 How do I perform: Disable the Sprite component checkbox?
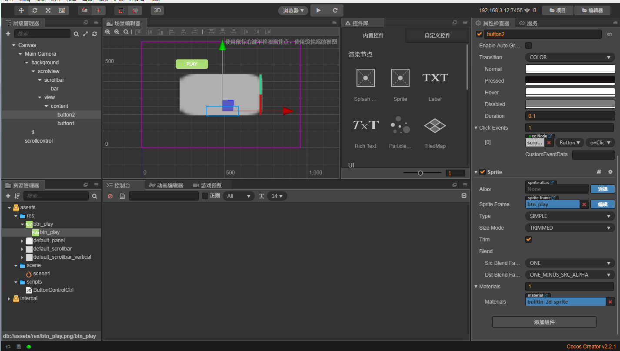pos(482,172)
